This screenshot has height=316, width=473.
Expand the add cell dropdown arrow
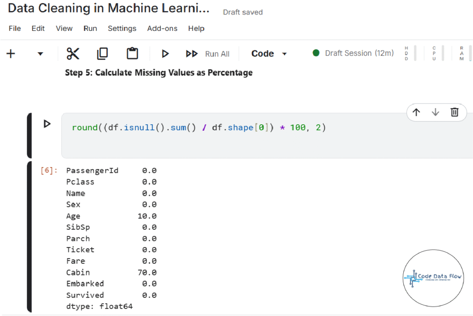pyautogui.click(x=40, y=54)
